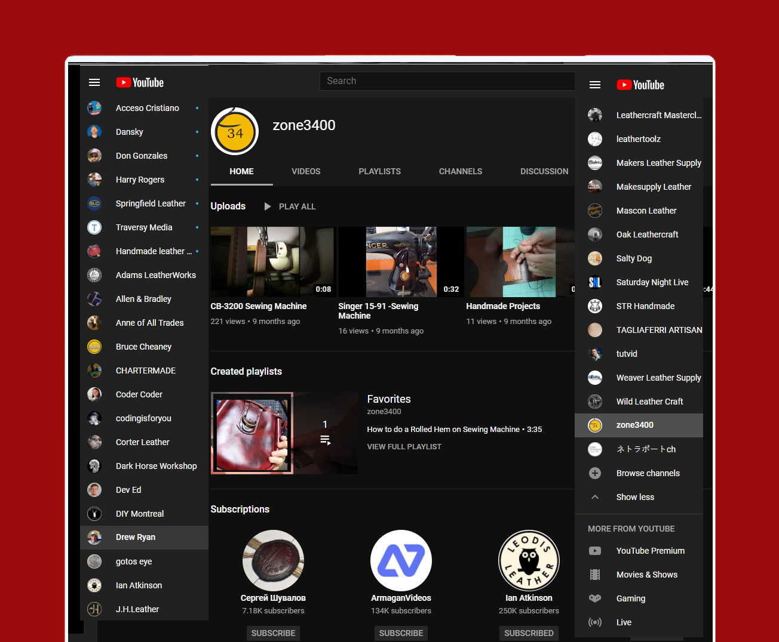
Task: Click VIEW FULL PLAYLIST link
Action: tap(404, 447)
